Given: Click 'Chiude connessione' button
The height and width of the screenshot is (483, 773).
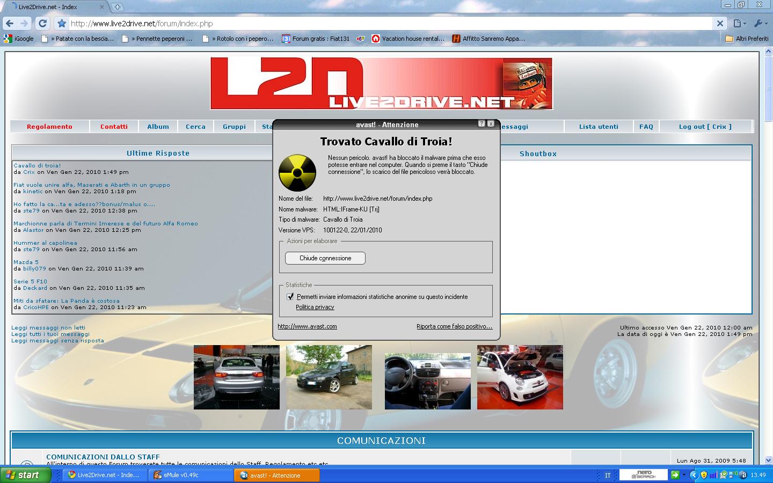Looking at the screenshot, I should tap(325, 258).
